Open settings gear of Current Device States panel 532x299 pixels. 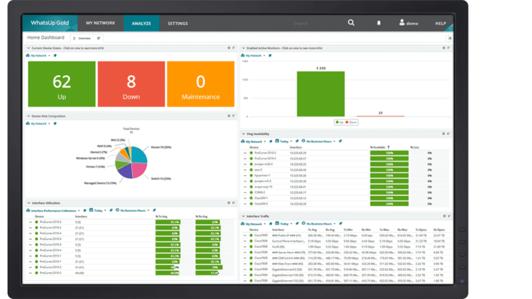tap(229, 48)
